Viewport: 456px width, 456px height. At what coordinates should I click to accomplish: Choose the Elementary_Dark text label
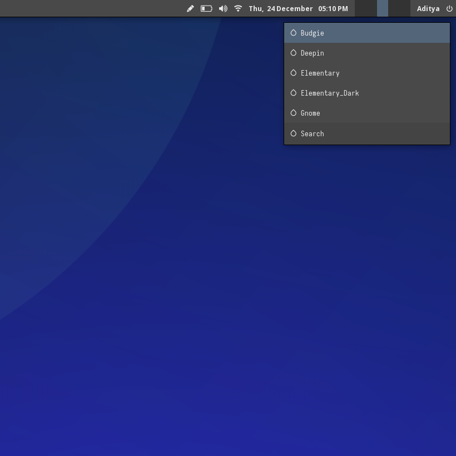(x=330, y=93)
